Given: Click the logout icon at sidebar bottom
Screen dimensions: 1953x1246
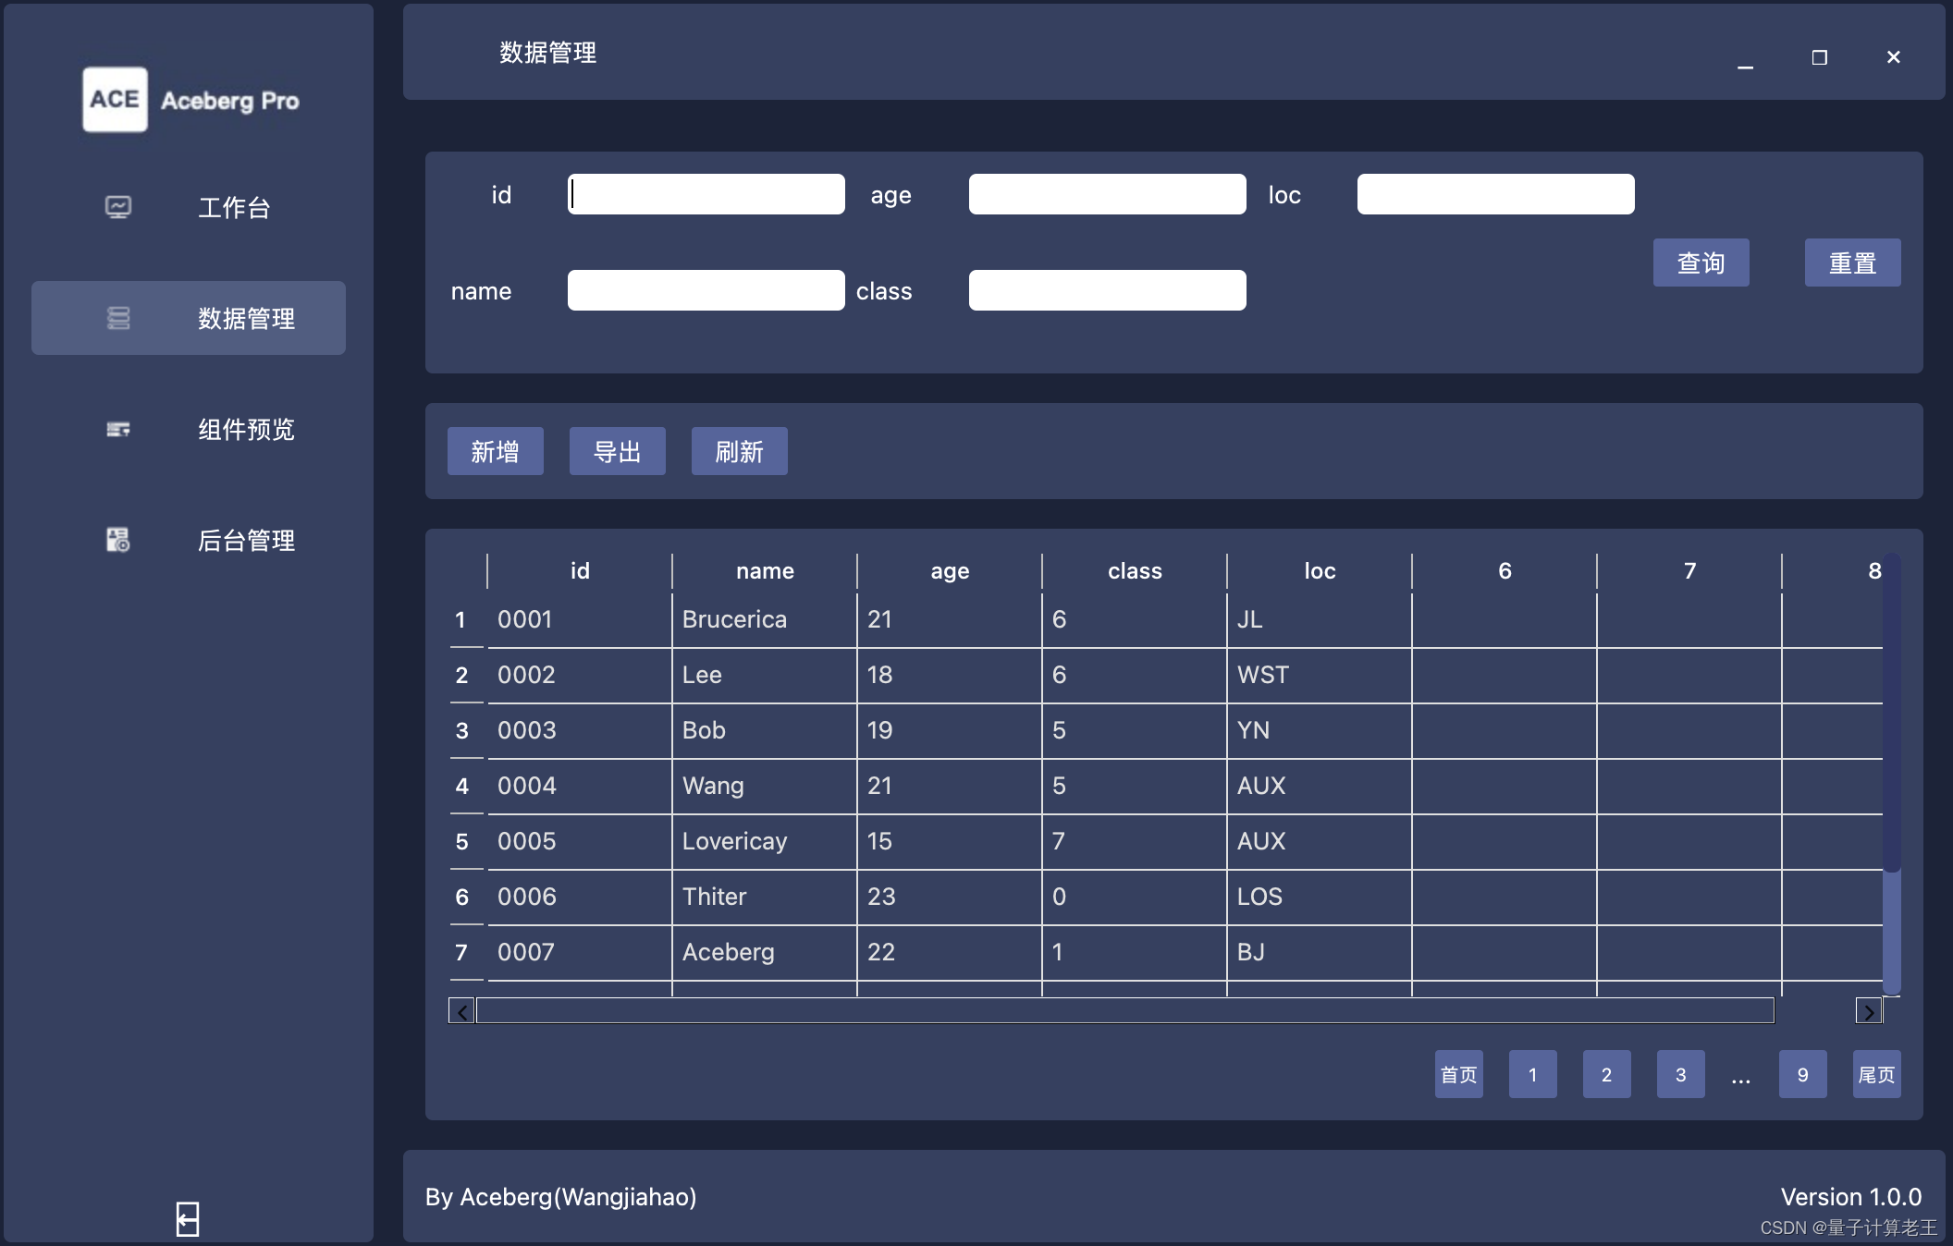Looking at the screenshot, I should [x=188, y=1219].
